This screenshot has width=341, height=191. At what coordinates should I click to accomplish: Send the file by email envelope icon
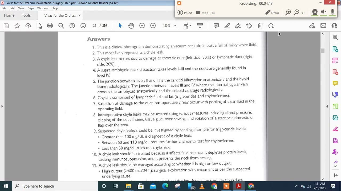click(323, 26)
